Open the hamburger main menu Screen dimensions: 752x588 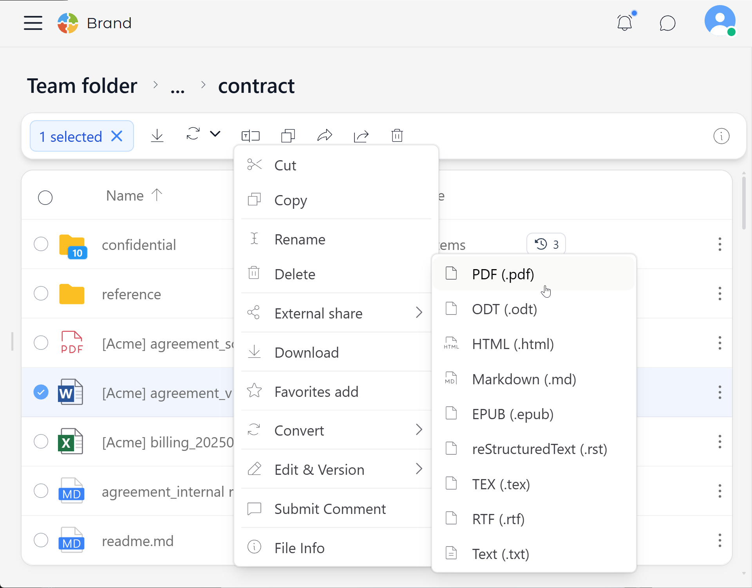33,23
